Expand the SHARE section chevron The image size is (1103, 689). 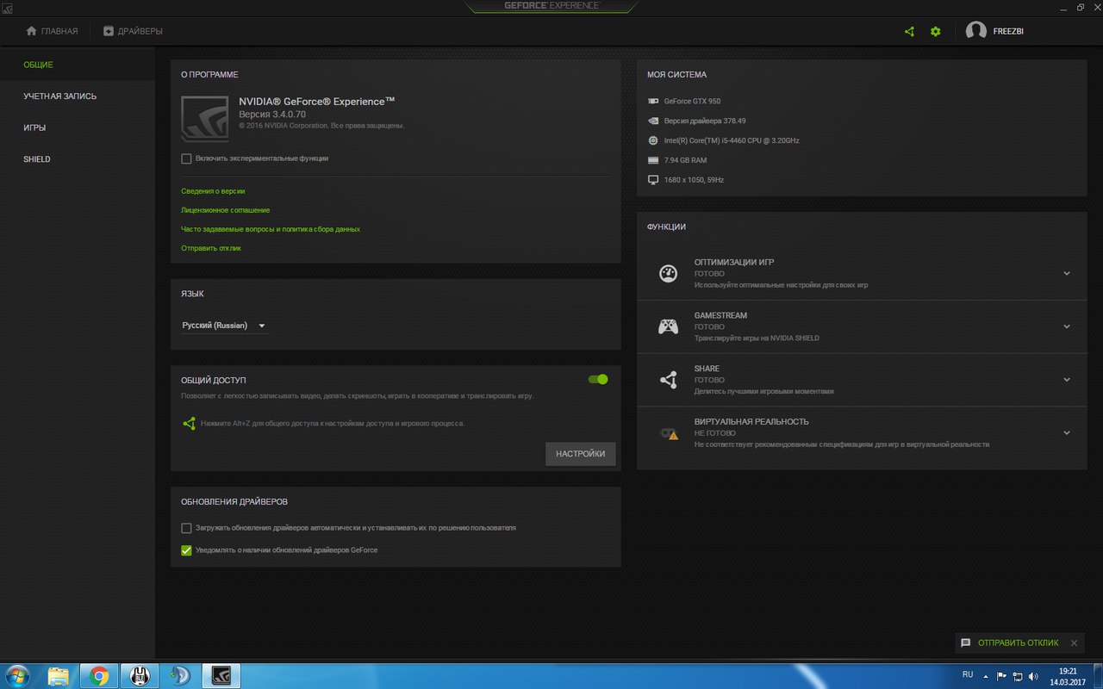pos(1067,380)
